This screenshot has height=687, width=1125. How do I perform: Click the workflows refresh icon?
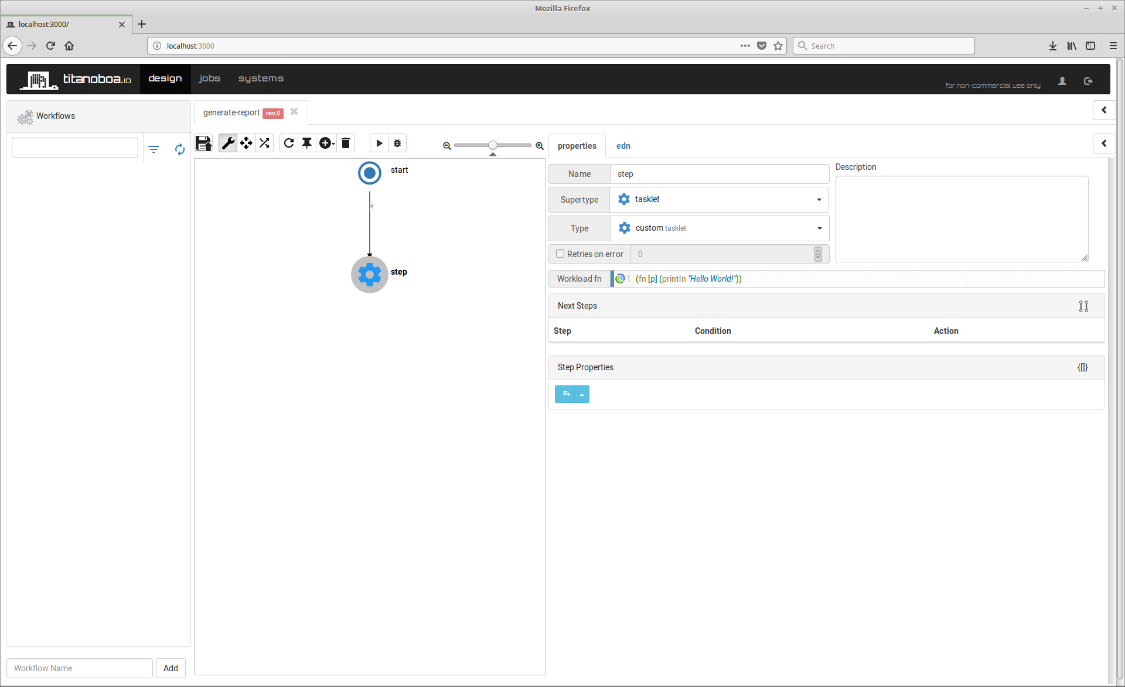pos(180,149)
